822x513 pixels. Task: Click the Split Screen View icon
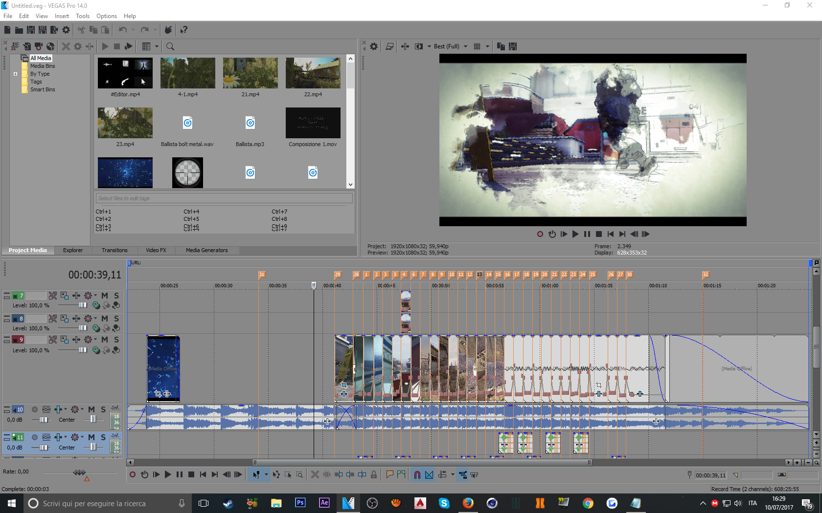pos(419,46)
